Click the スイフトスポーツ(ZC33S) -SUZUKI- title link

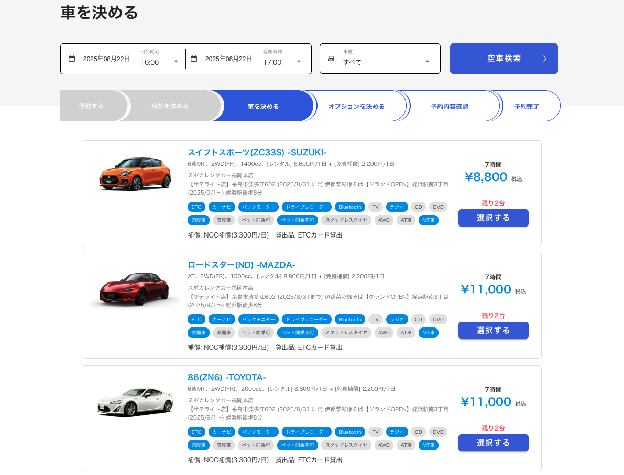tap(257, 153)
